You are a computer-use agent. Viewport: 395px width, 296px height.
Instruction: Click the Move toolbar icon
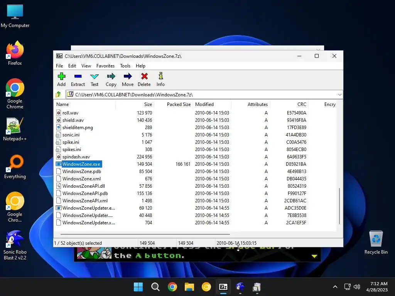(x=128, y=79)
